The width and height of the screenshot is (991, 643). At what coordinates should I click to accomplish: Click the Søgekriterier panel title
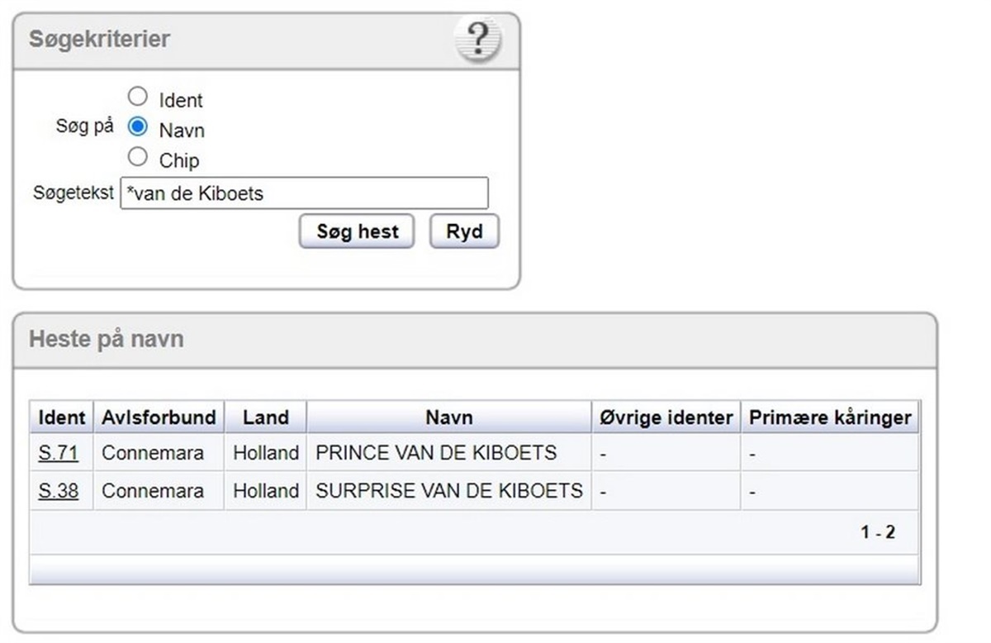coord(99,39)
